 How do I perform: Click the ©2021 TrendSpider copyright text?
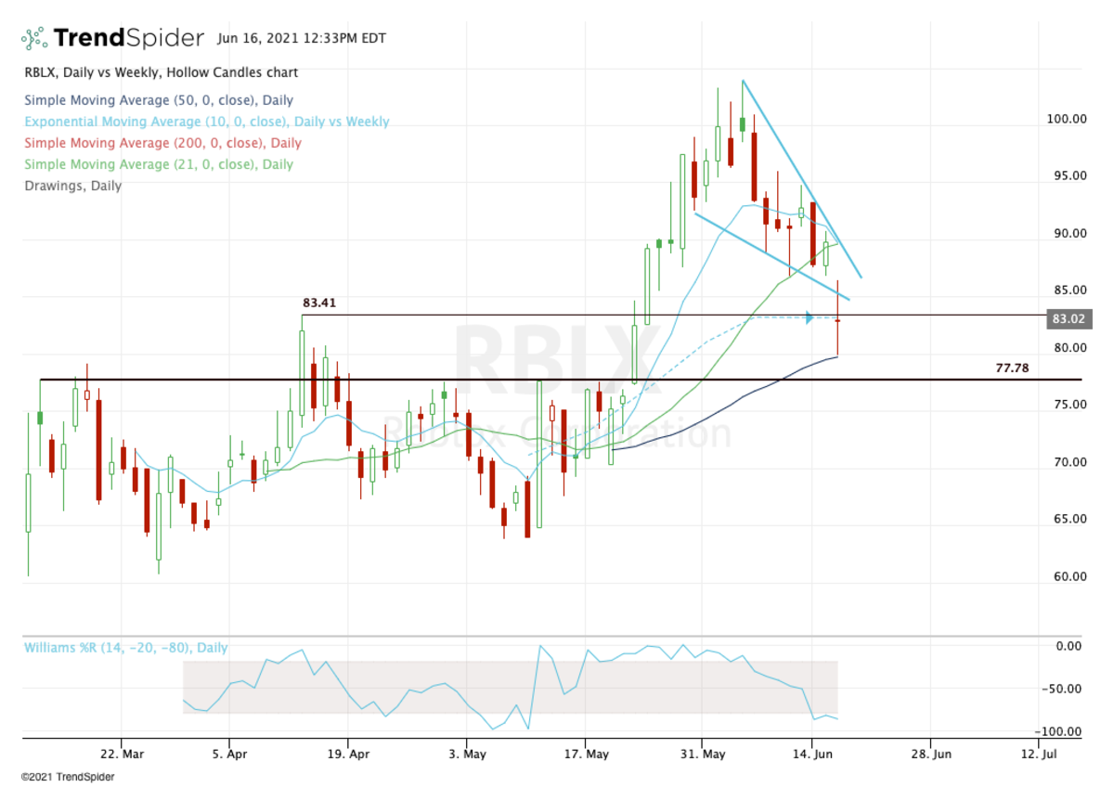(x=68, y=776)
